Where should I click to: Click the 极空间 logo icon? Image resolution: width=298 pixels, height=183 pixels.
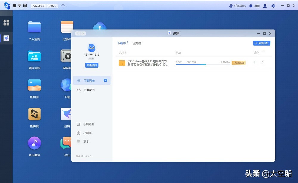pos(7,6)
